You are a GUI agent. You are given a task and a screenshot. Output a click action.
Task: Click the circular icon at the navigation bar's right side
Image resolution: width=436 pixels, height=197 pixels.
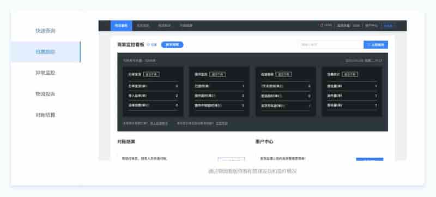[322, 25]
